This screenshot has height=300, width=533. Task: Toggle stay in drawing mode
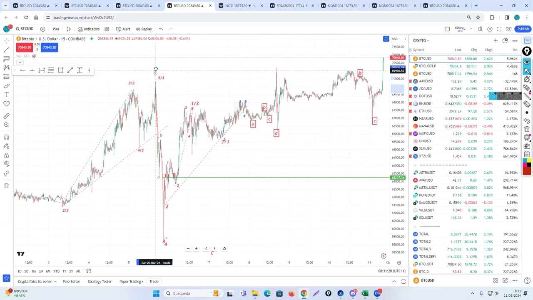[6, 146]
